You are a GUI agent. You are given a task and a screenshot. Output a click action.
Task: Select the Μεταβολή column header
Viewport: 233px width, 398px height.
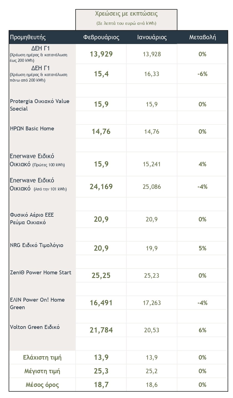pos(202,37)
